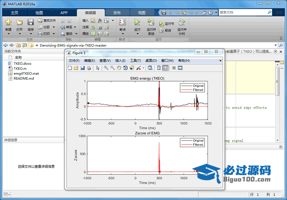The height and width of the screenshot is (200, 287).
Task: Activate the Rotate 3D tool
Action: coord(125,68)
